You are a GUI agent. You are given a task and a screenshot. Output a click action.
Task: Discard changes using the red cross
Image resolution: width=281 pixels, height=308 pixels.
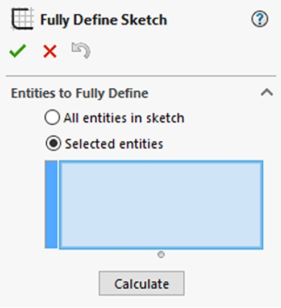pos(50,51)
